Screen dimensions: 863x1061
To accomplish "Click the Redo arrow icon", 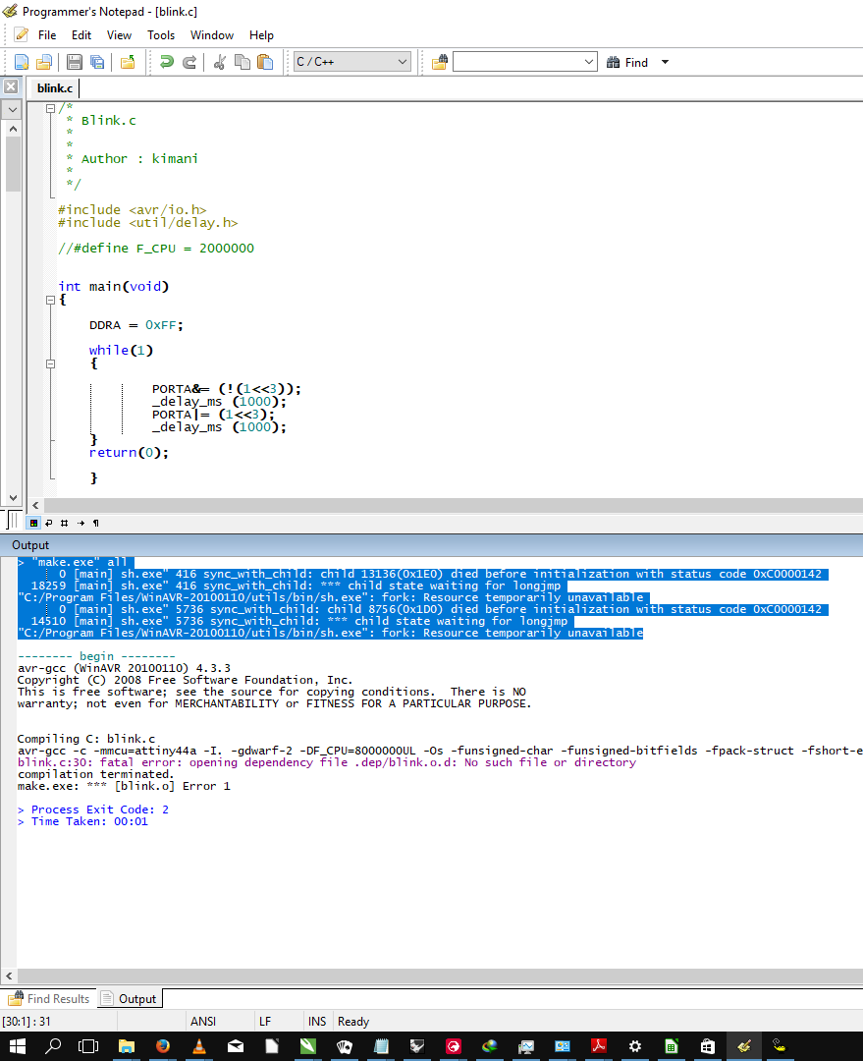I will click(x=190, y=62).
